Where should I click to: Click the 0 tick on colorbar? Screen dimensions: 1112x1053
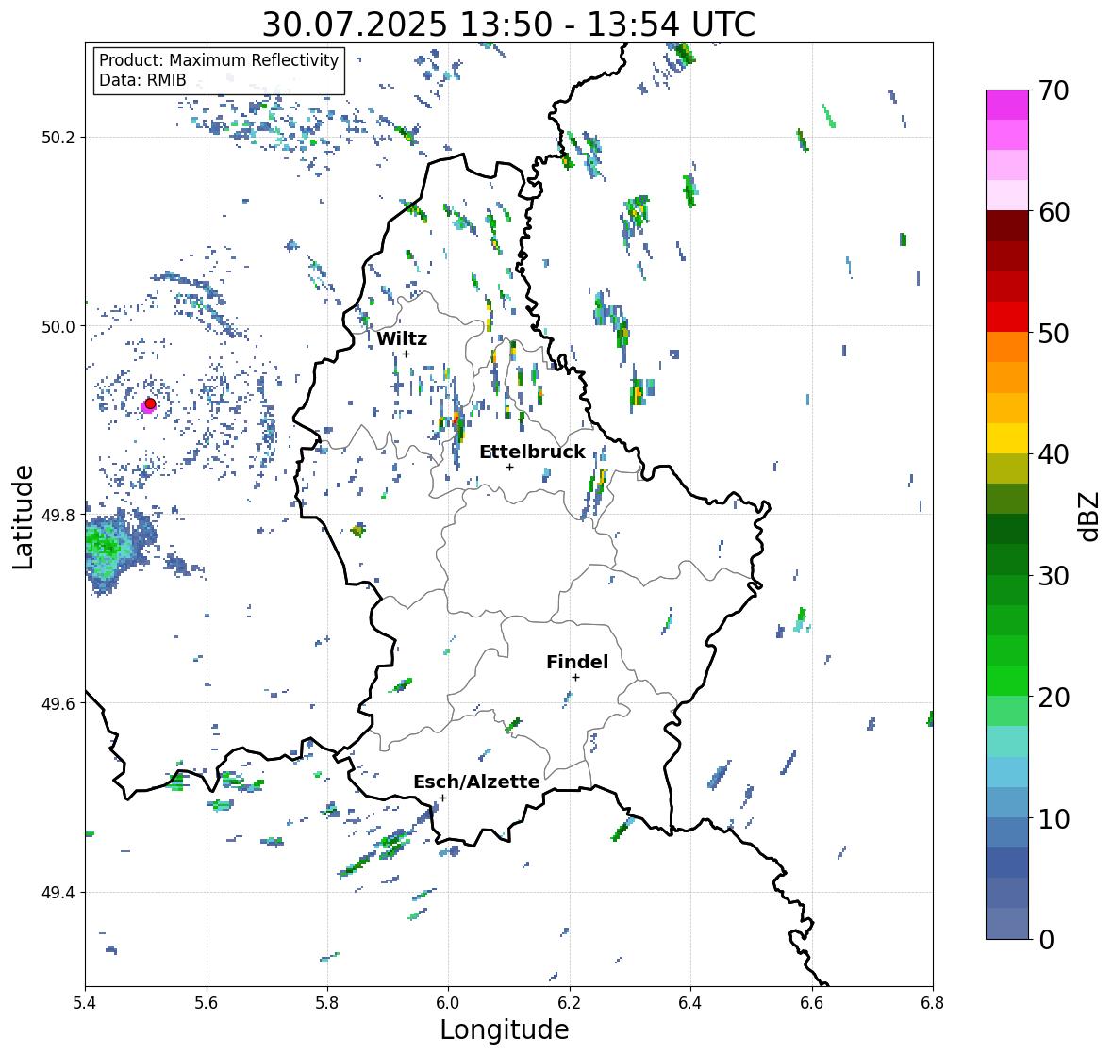(x=1047, y=940)
